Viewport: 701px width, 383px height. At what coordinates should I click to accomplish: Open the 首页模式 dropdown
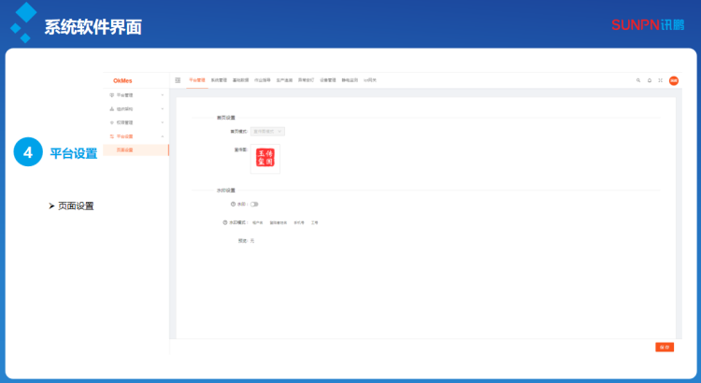tap(267, 132)
